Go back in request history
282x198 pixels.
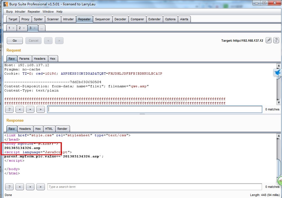click(48, 41)
